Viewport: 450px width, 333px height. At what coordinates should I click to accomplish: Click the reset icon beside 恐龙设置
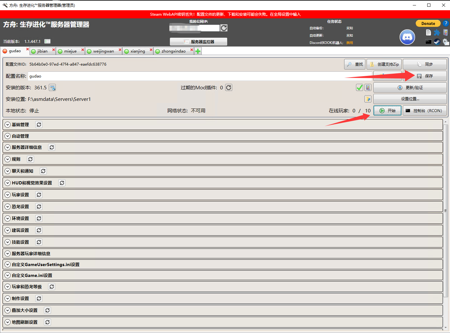coord(39,207)
